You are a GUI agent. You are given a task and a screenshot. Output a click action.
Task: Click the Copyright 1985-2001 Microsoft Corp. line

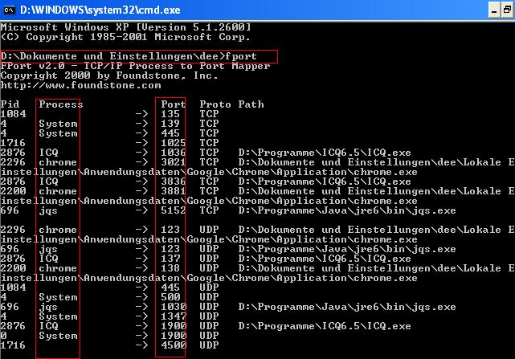coord(126,37)
